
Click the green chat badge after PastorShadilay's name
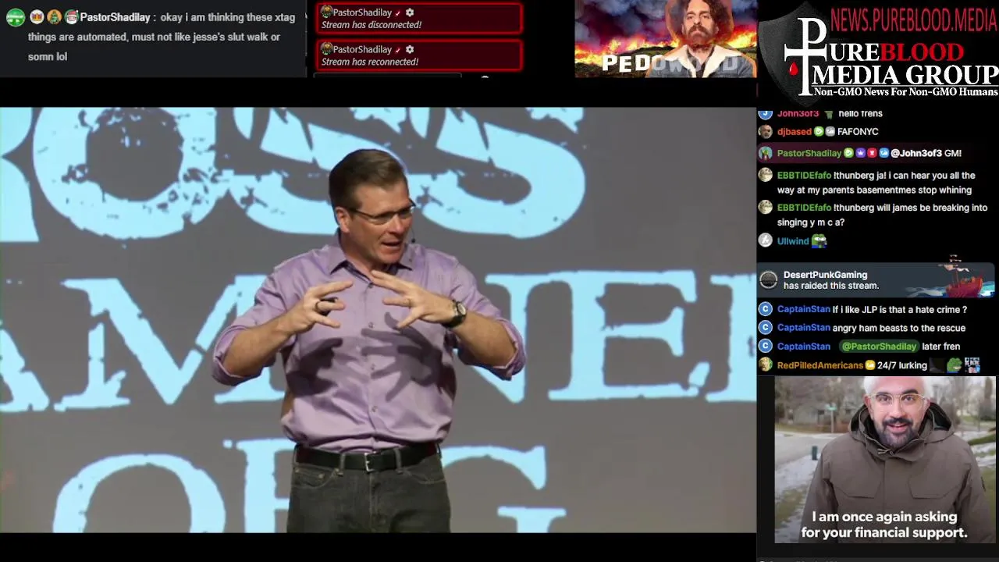pos(848,153)
